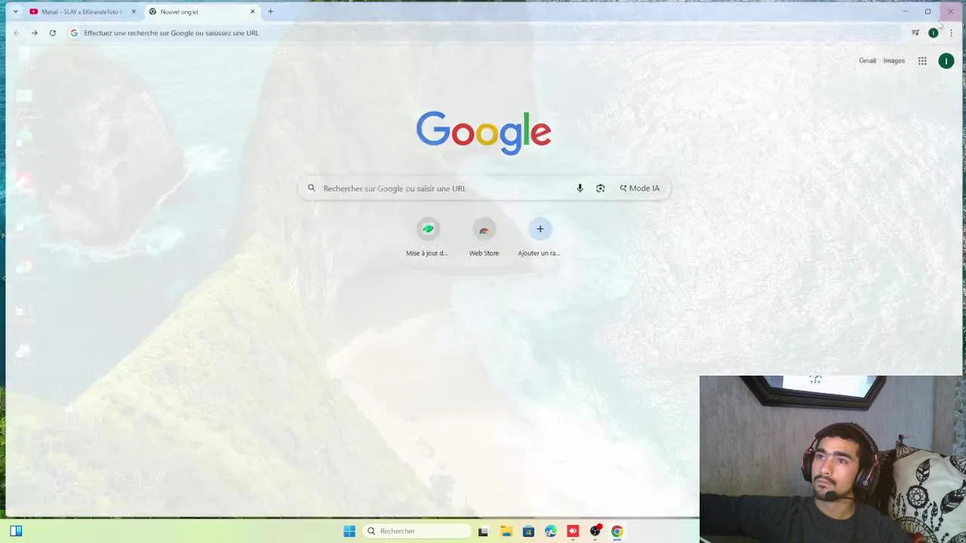
Task: Open the Chrome three-dot menu
Action: 952,33
